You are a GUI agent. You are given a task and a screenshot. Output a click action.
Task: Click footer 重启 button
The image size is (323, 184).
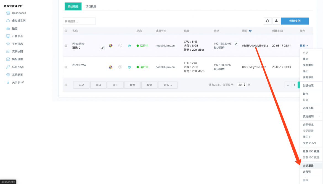pos(98,85)
